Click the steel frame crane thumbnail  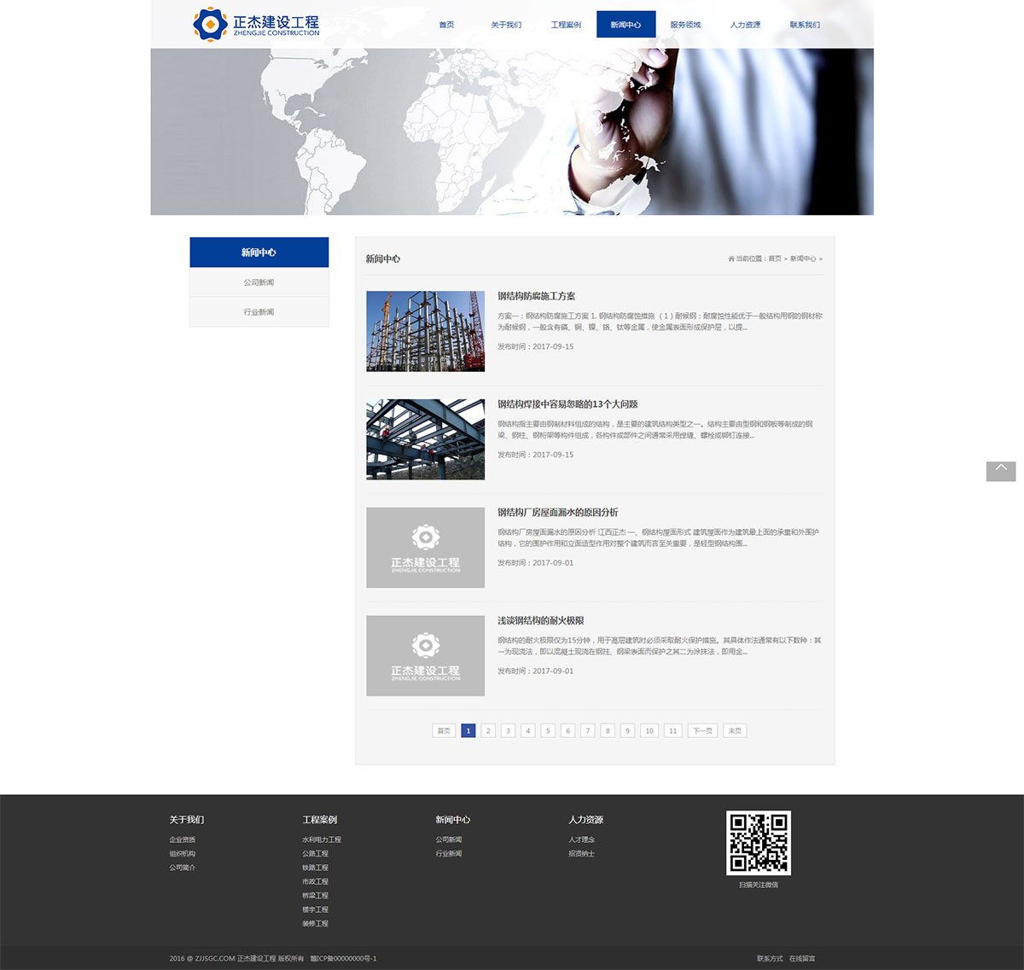[x=425, y=331]
